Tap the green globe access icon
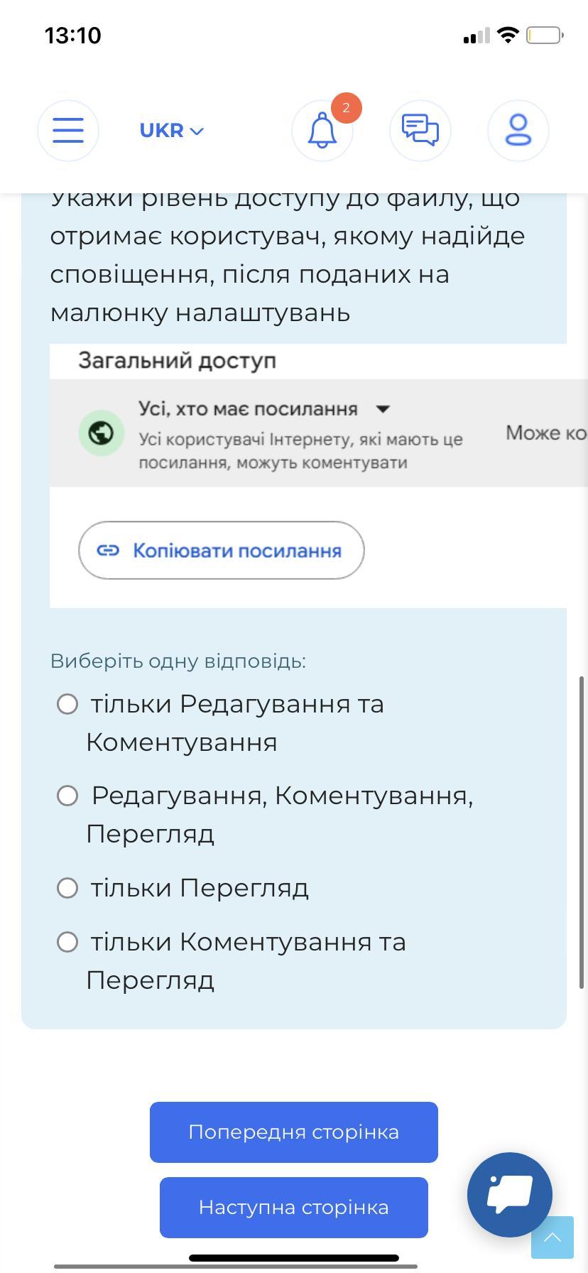The image size is (588, 1273). [102, 433]
